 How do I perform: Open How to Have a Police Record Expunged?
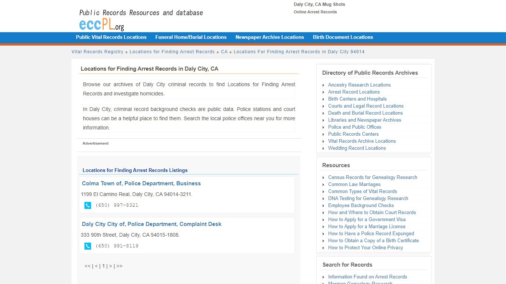pyautogui.click(x=371, y=233)
